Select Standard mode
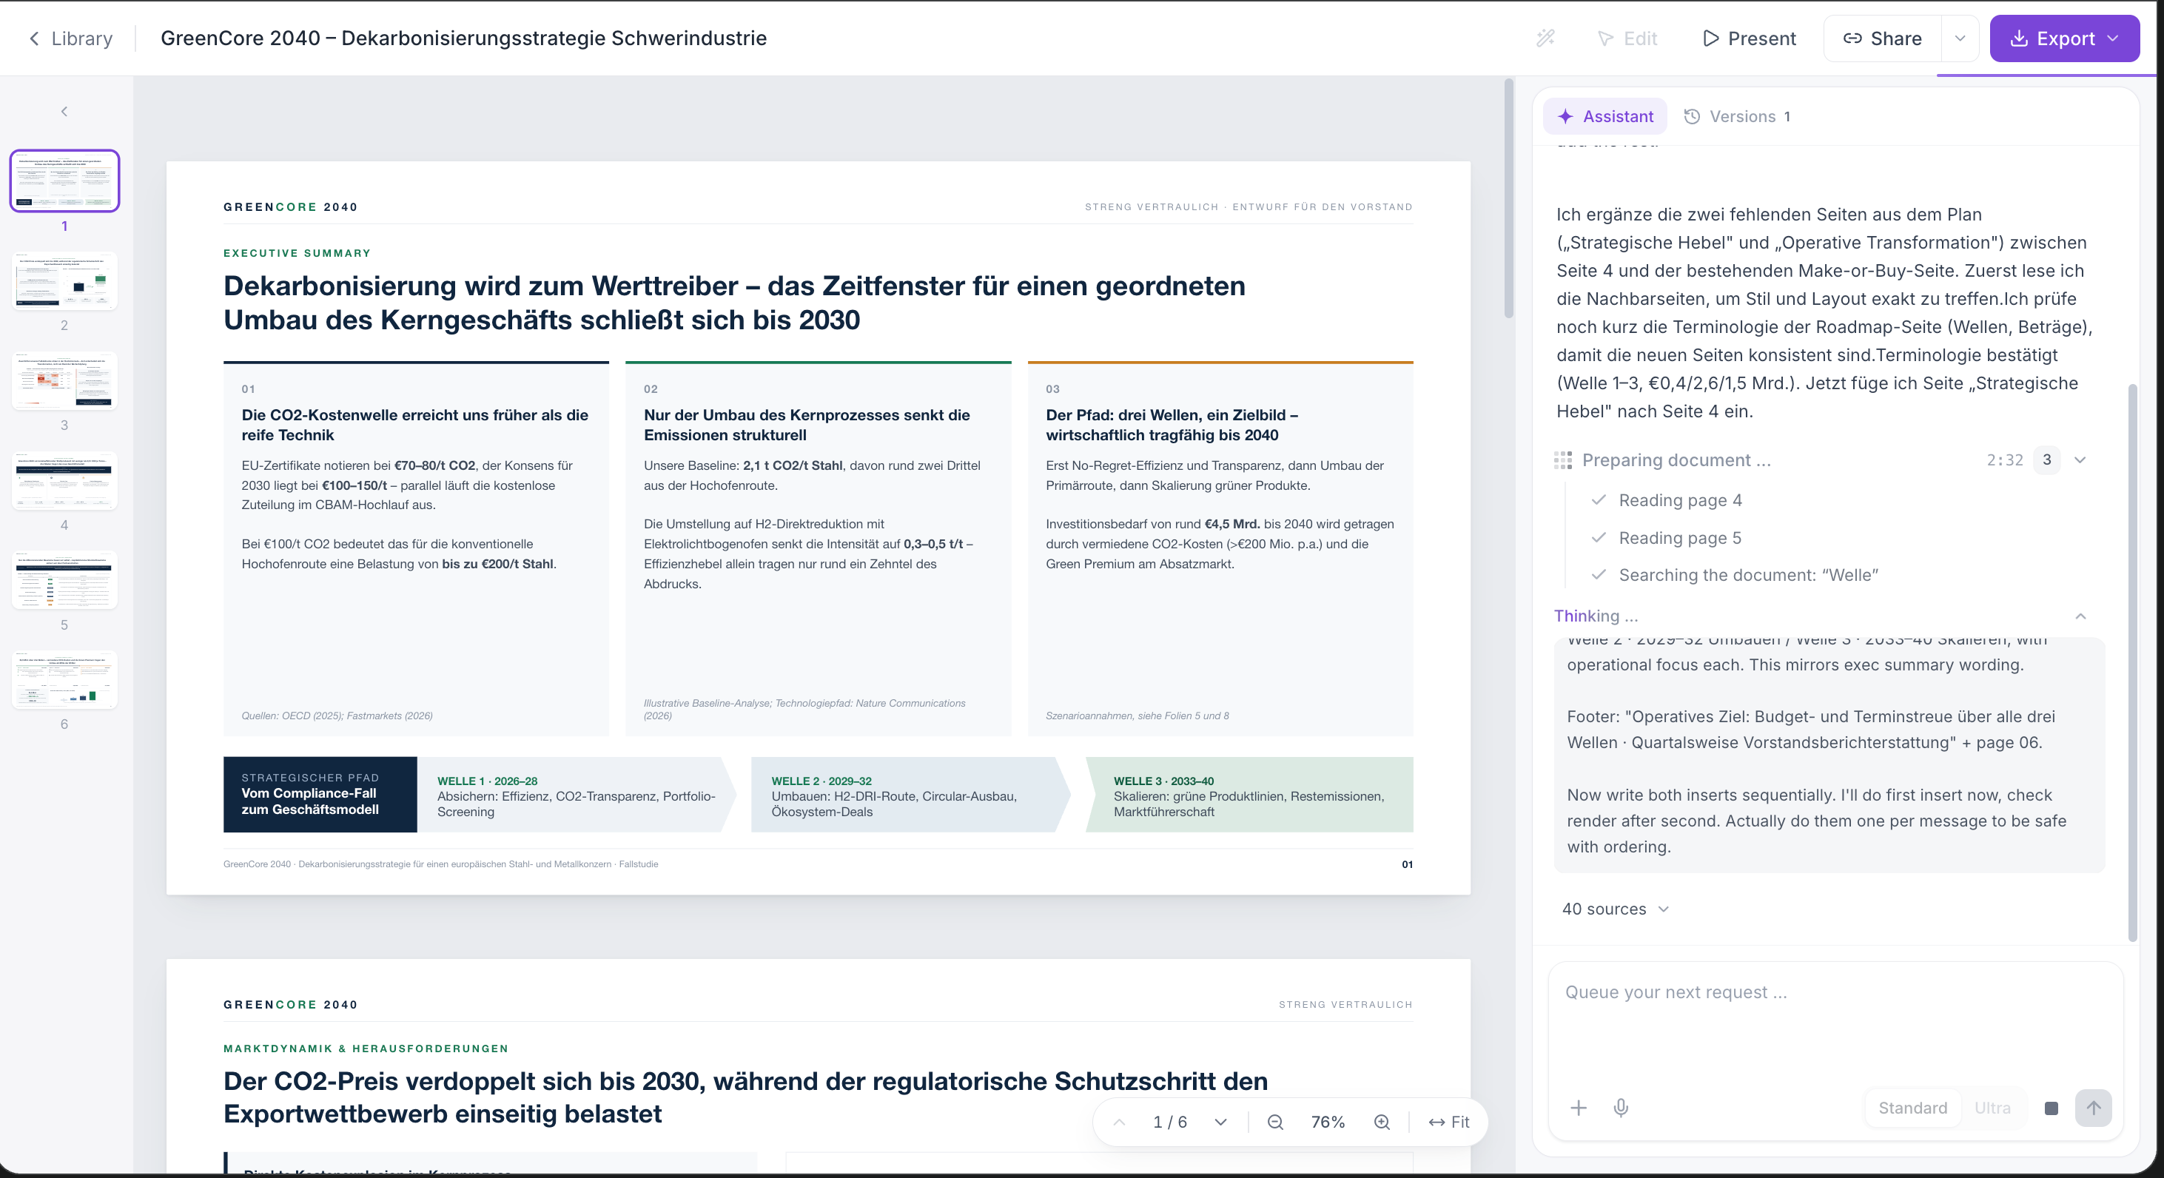 (x=1913, y=1108)
